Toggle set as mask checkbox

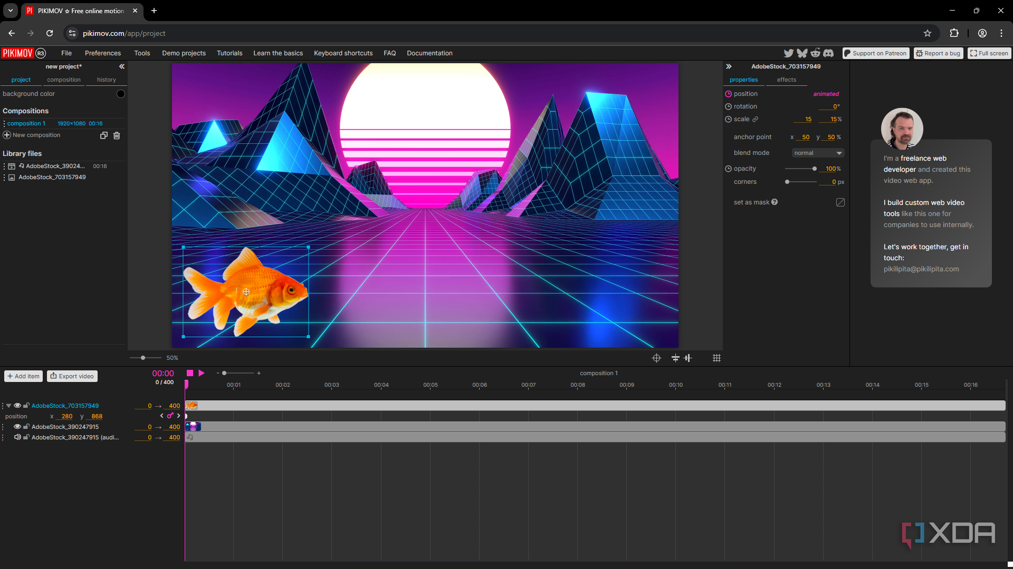tap(840, 202)
